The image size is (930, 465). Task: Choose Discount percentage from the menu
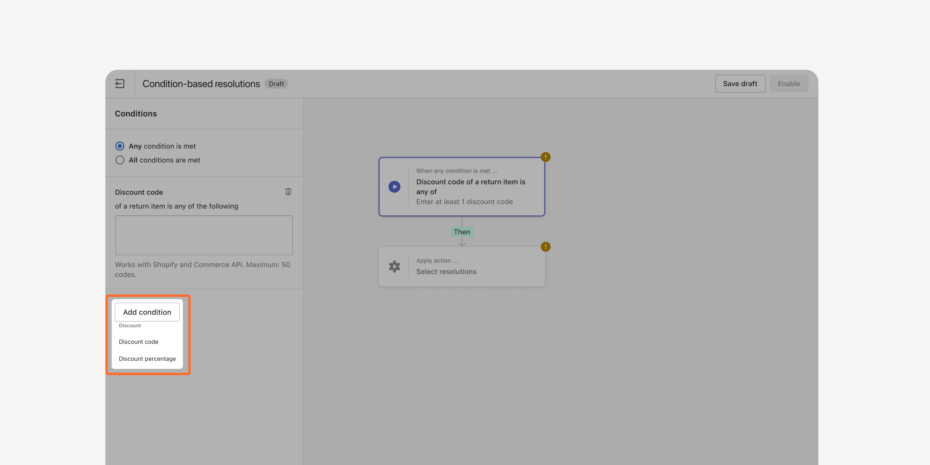147,358
